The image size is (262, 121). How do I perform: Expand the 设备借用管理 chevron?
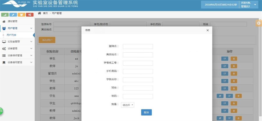click(31, 62)
